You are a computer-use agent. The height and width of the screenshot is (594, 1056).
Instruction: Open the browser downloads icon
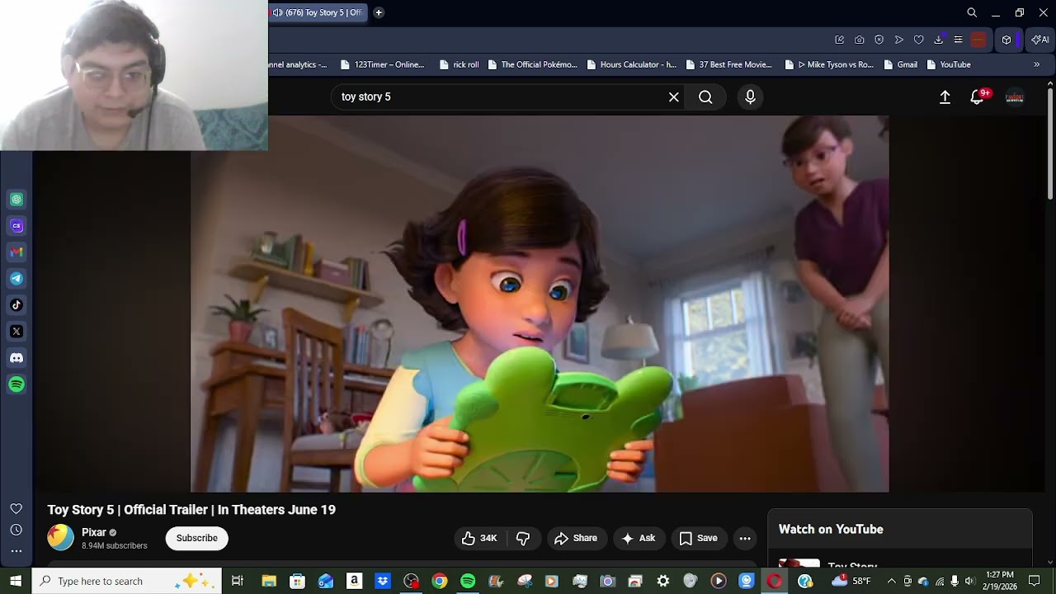point(939,40)
